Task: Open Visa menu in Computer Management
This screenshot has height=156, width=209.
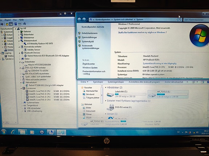Action: pos(15,20)
